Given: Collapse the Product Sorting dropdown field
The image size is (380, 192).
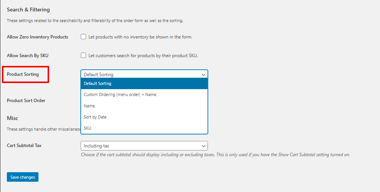Looking at the screenshot, I should [x=144, y=74].
